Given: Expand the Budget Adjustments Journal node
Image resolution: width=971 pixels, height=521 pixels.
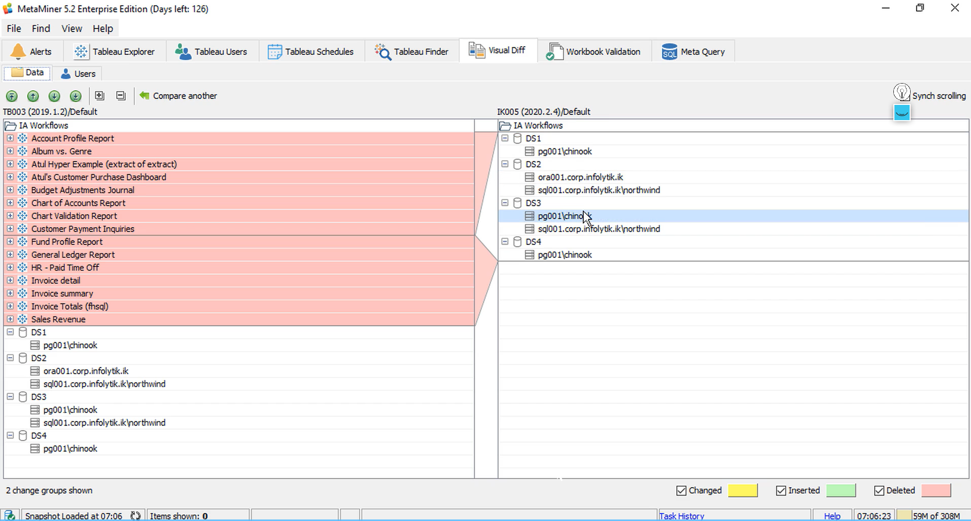Looking at the screenshot, I should coord(10,190).
